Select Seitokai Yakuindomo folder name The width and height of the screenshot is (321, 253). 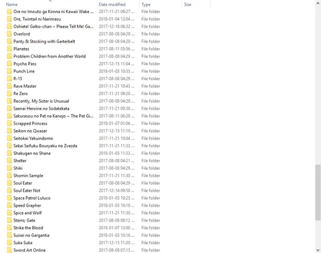33,138
